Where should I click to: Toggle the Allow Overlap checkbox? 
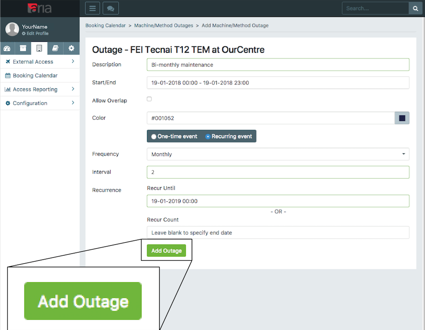[x=149, y=99]
